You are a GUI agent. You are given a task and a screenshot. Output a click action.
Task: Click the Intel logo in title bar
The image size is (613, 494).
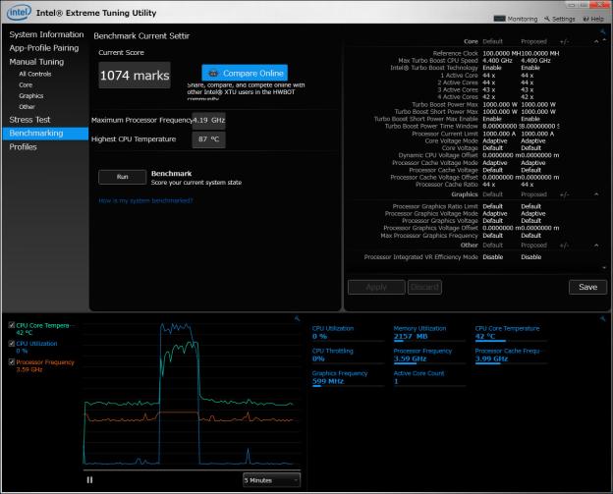[x=19, y=14]
